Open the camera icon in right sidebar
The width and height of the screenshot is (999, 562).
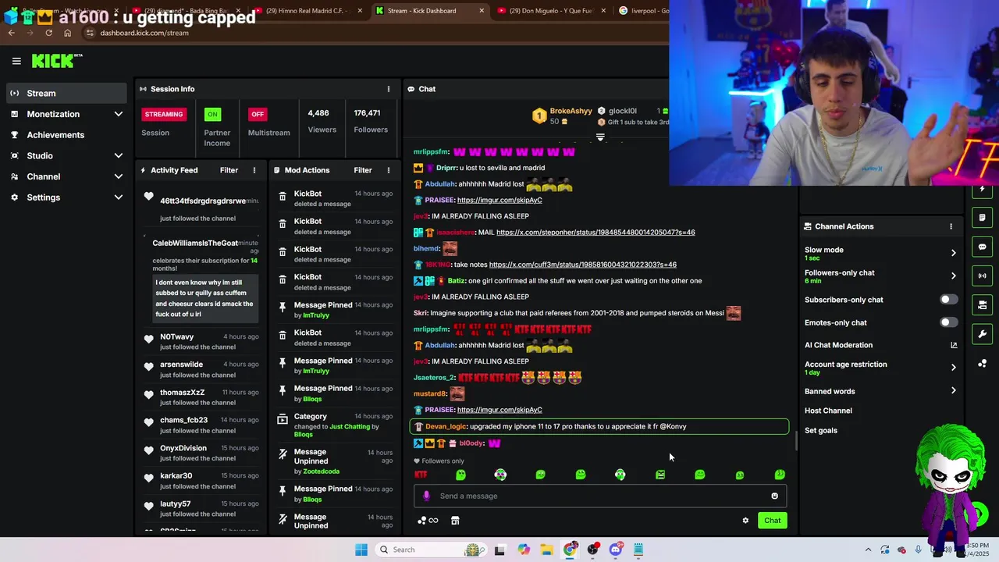[982, 304]
